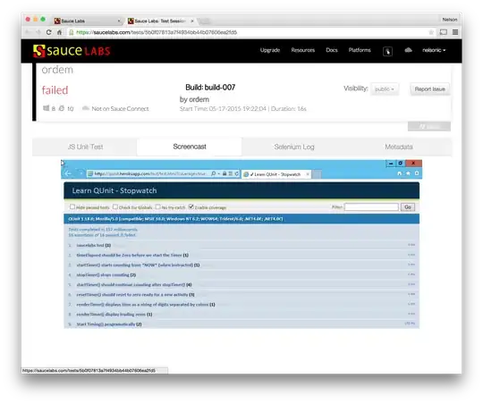
Task: Click the cloud icon beside Not on Sauce Connect
Action: 86,108
